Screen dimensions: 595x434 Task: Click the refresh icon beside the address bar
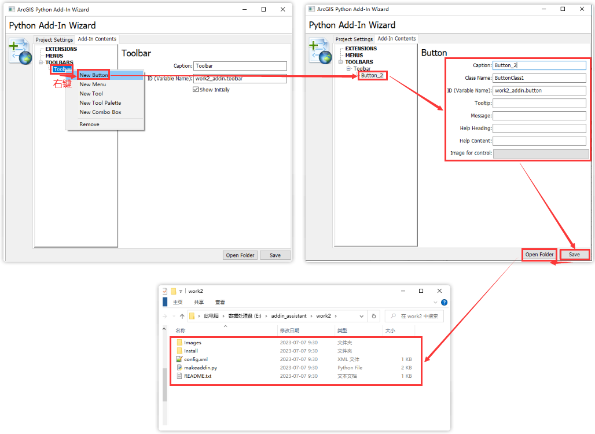coord(374,316)
